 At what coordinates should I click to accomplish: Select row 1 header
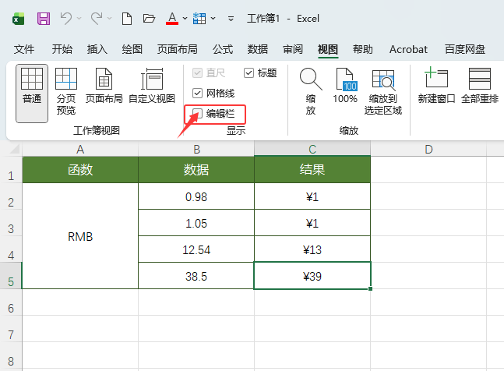[x=11, y=170]
